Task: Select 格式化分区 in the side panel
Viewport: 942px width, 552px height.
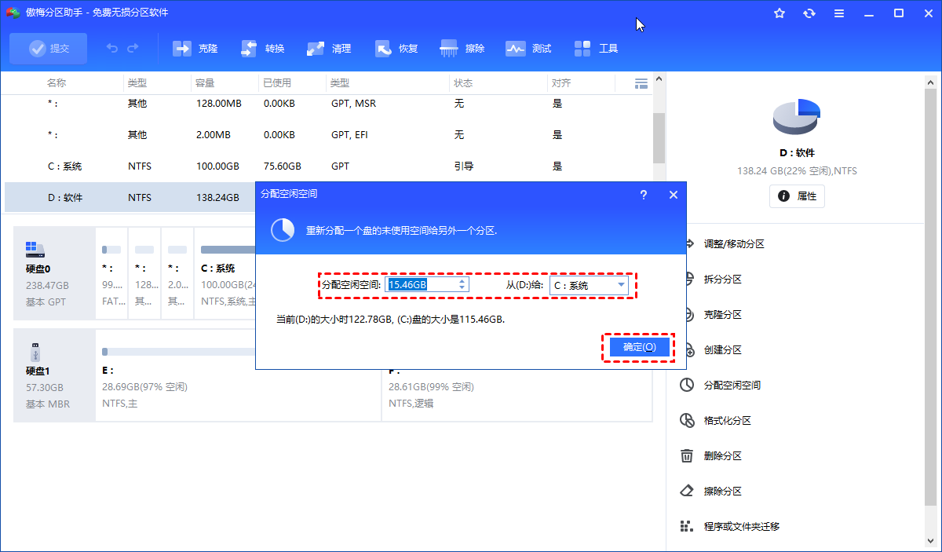Action: pos(727,421)
